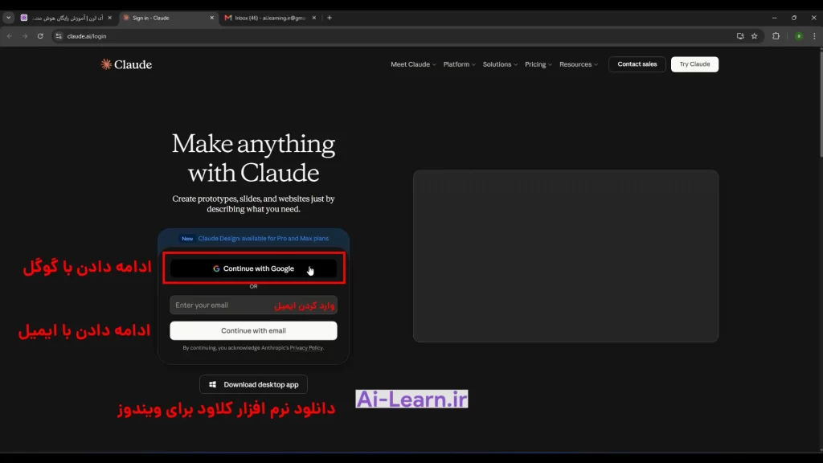Click Continue with Google
Screen dimensions: 823x463
coord(253,268)
